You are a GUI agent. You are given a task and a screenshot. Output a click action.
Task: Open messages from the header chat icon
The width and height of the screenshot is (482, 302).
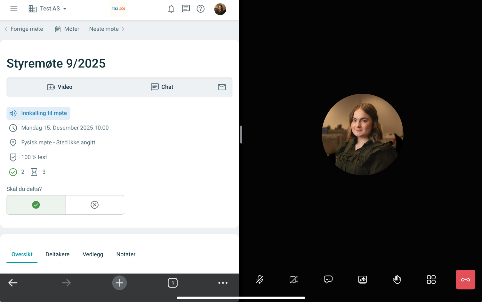(x=186, y=9)
